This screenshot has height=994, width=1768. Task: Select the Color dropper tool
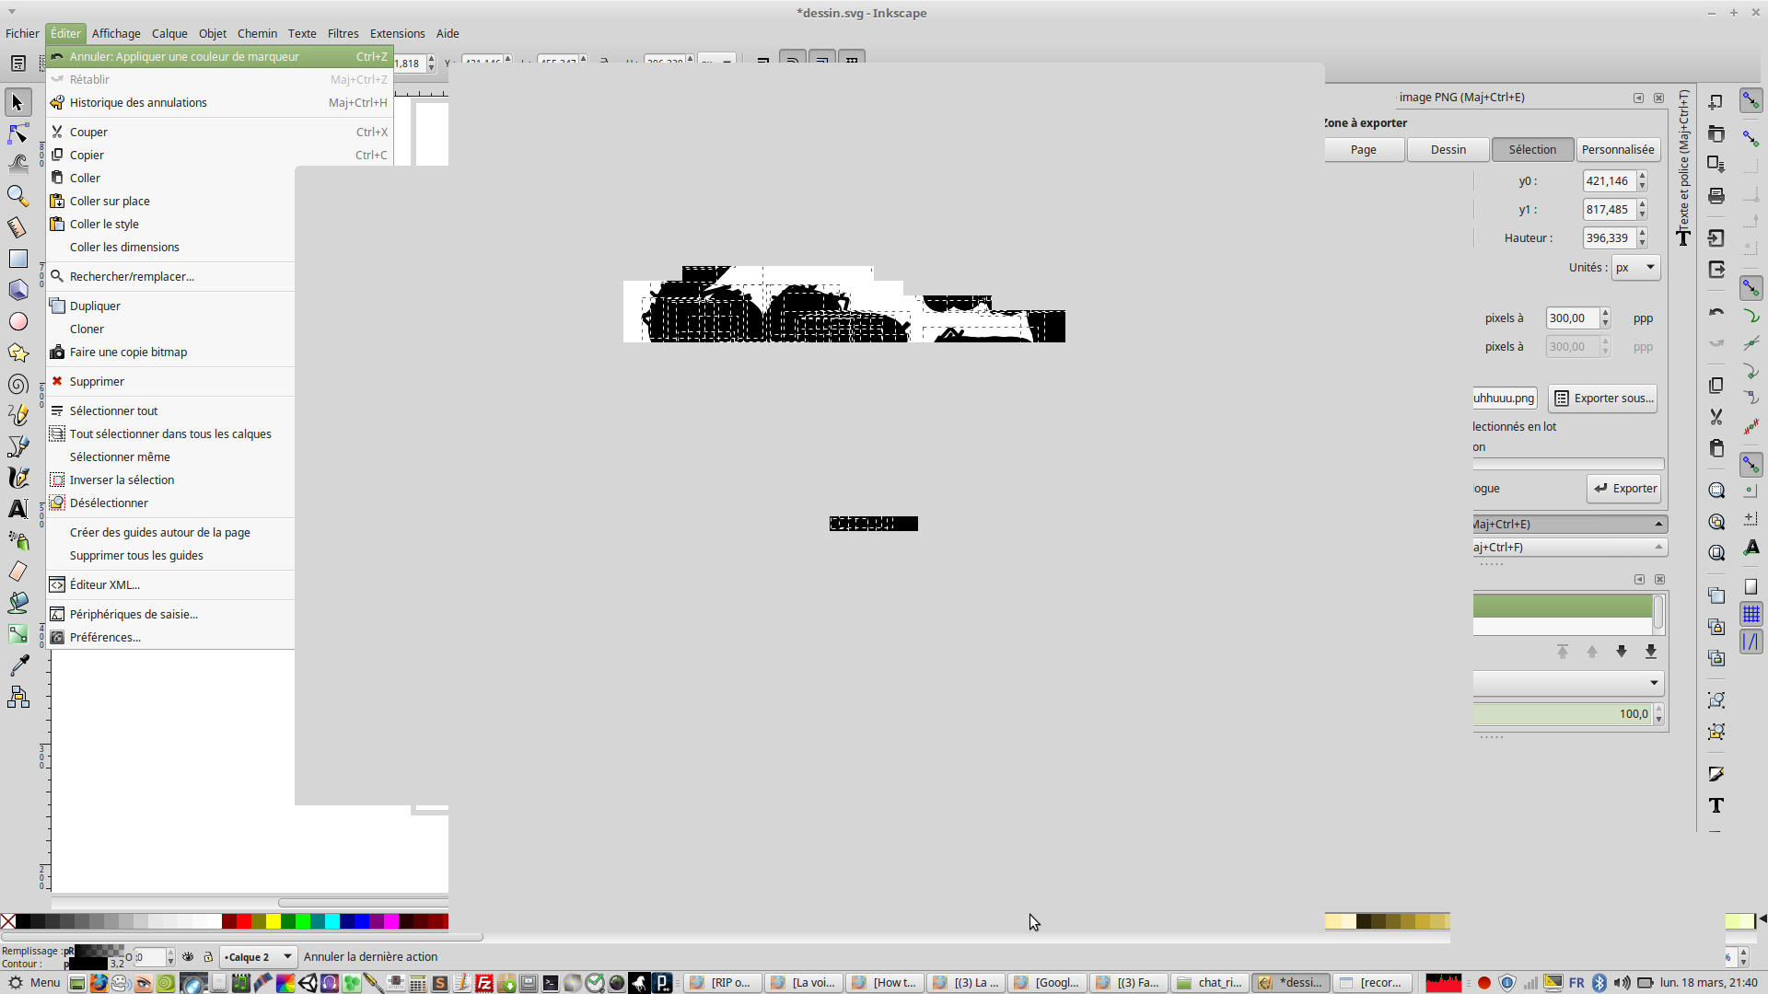17,665
